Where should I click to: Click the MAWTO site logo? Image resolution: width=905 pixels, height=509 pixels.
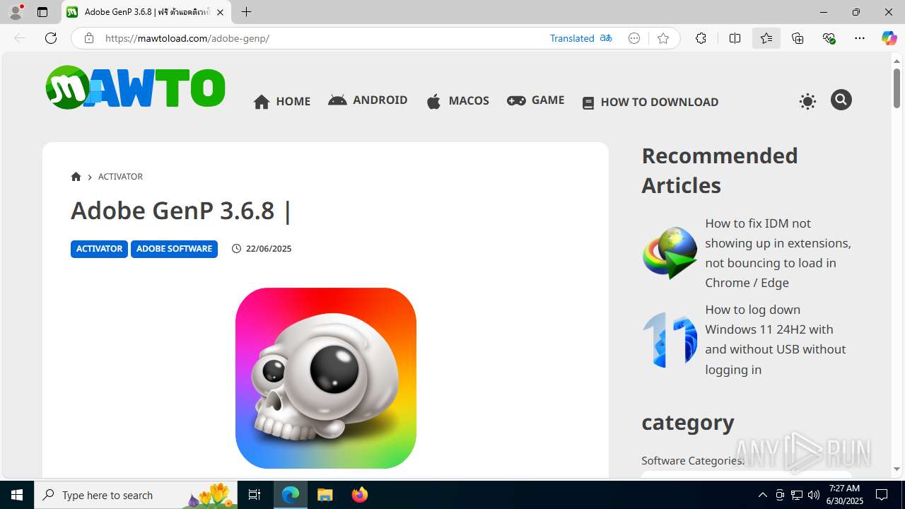click(x=135, y=88)
